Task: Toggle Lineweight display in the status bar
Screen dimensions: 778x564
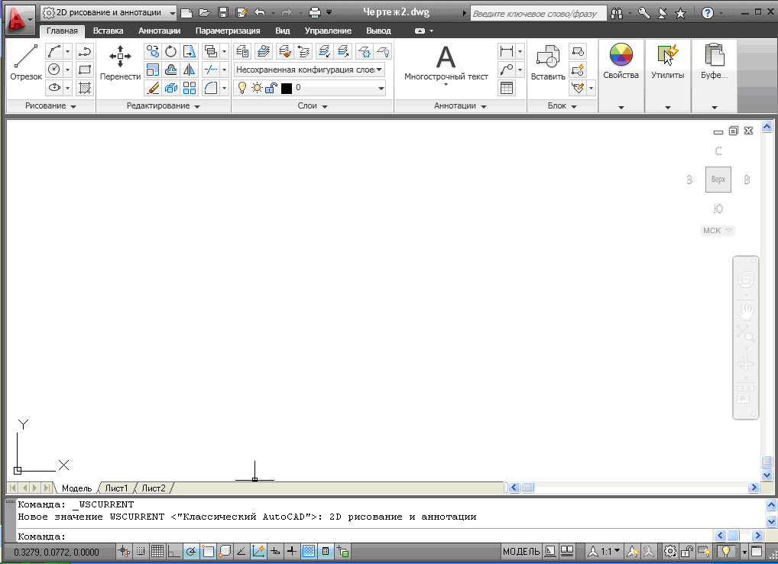Action: click(x=292, y=551)
